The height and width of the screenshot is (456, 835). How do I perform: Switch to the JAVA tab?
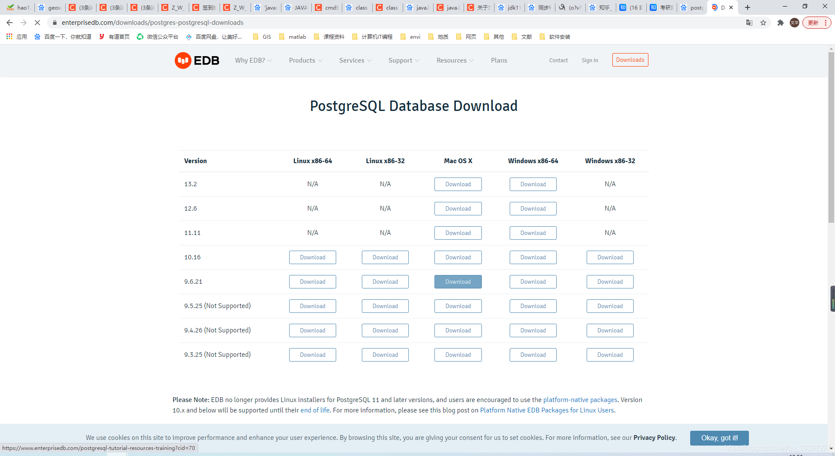(x=296, y=7)
